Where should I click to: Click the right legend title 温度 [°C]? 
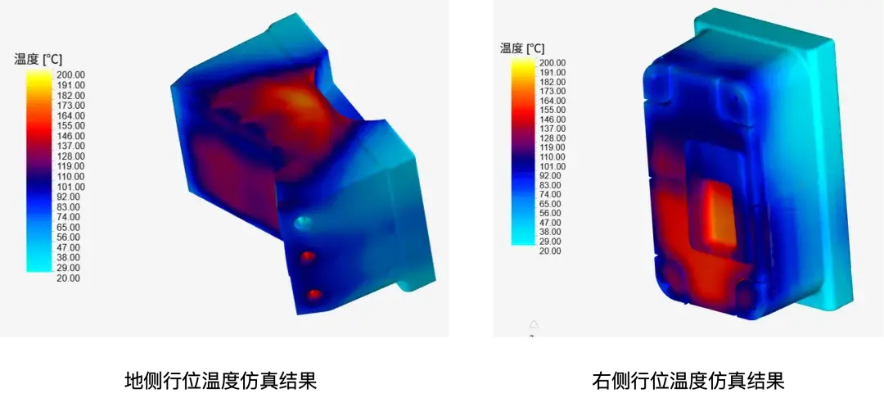click(x=522, y=48)
